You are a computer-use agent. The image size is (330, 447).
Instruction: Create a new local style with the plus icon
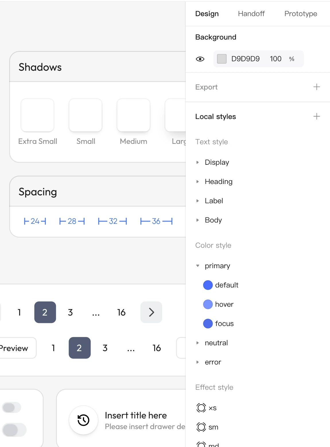tap(317, 116)
